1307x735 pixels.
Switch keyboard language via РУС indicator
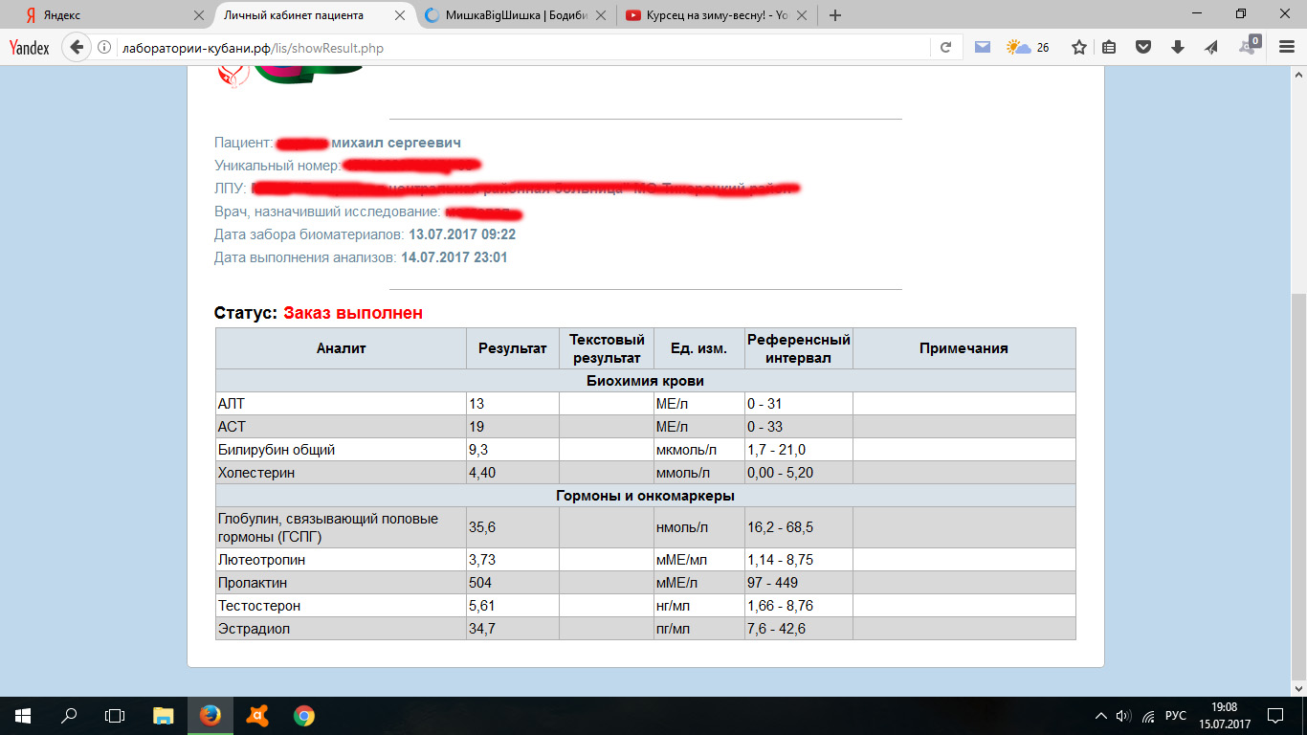pyautogui.click(x=1176, y=716)
